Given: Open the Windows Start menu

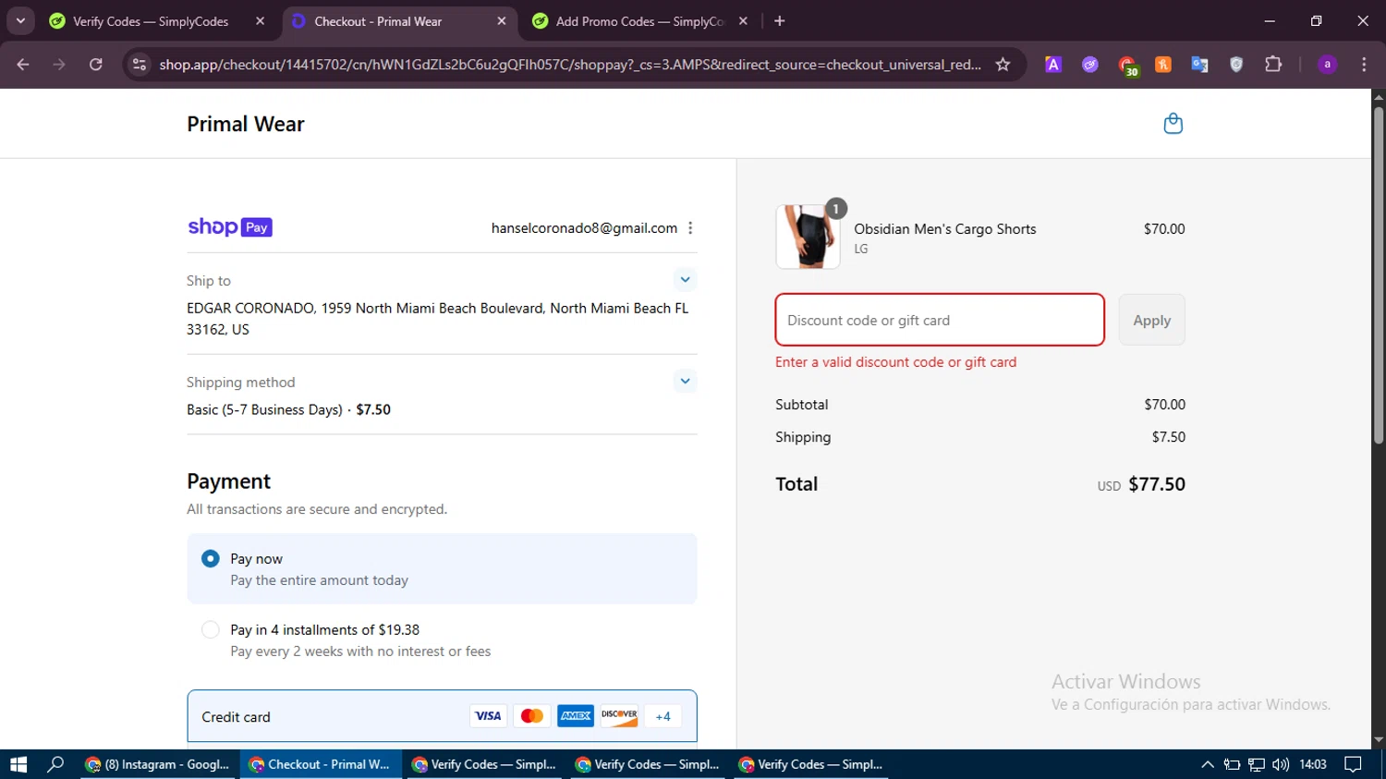Looking at the screenshot, I should 18,764.
